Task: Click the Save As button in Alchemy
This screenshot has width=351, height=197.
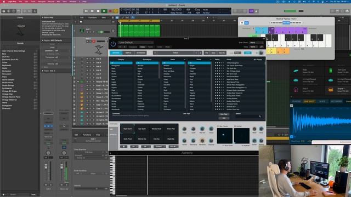Action: pos(222,53)
